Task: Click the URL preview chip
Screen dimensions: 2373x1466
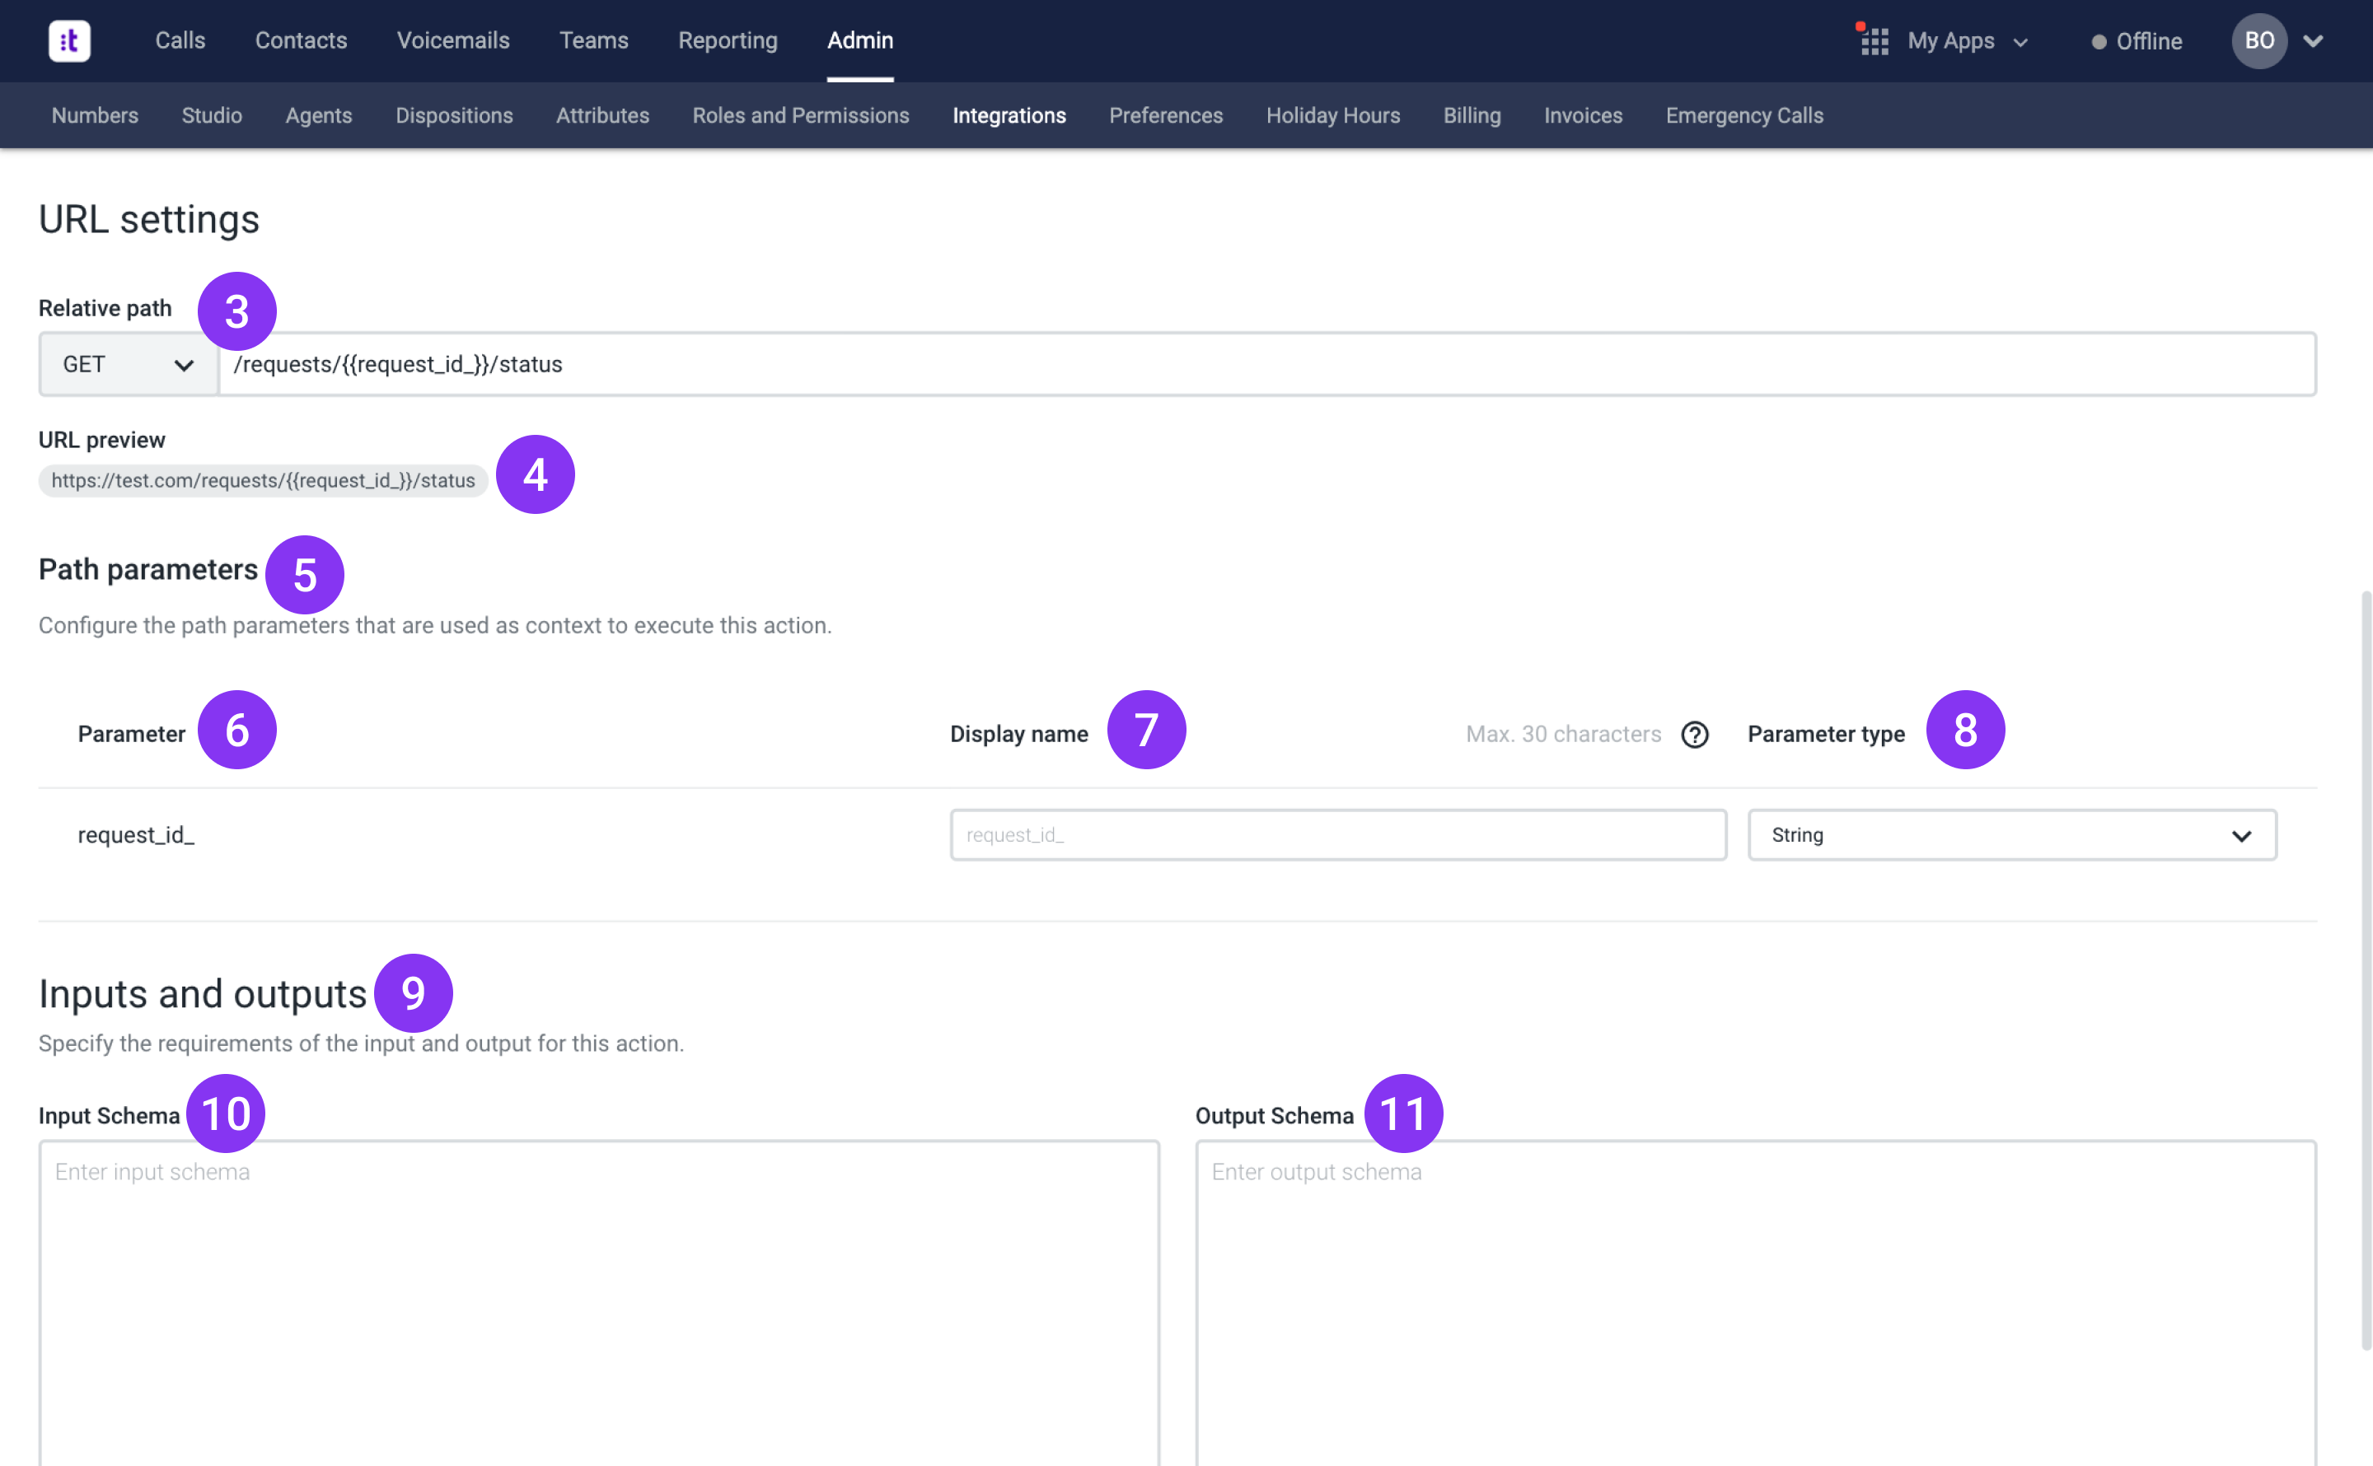Action: pos(263,481)
